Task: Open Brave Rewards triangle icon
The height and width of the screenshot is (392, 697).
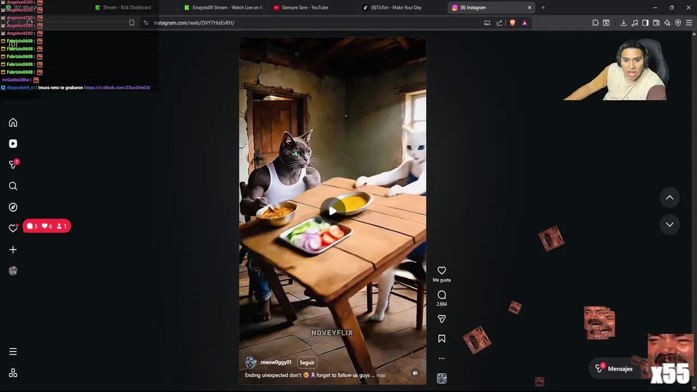Action: 524,23
